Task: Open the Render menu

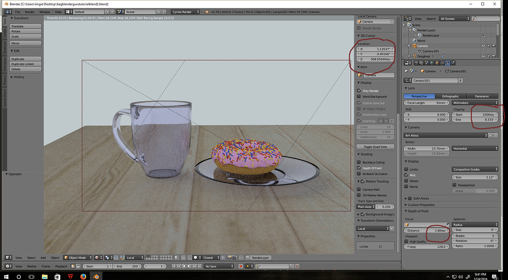Action: tap(29, 12)
